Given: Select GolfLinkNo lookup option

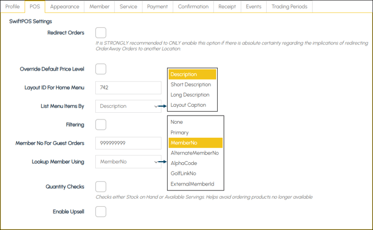Looking at the screenshot, I should pos(183,173).
